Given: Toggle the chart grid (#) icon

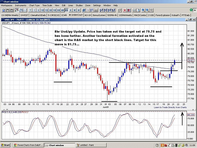Looking at the screenshot, I should point(84,10).
